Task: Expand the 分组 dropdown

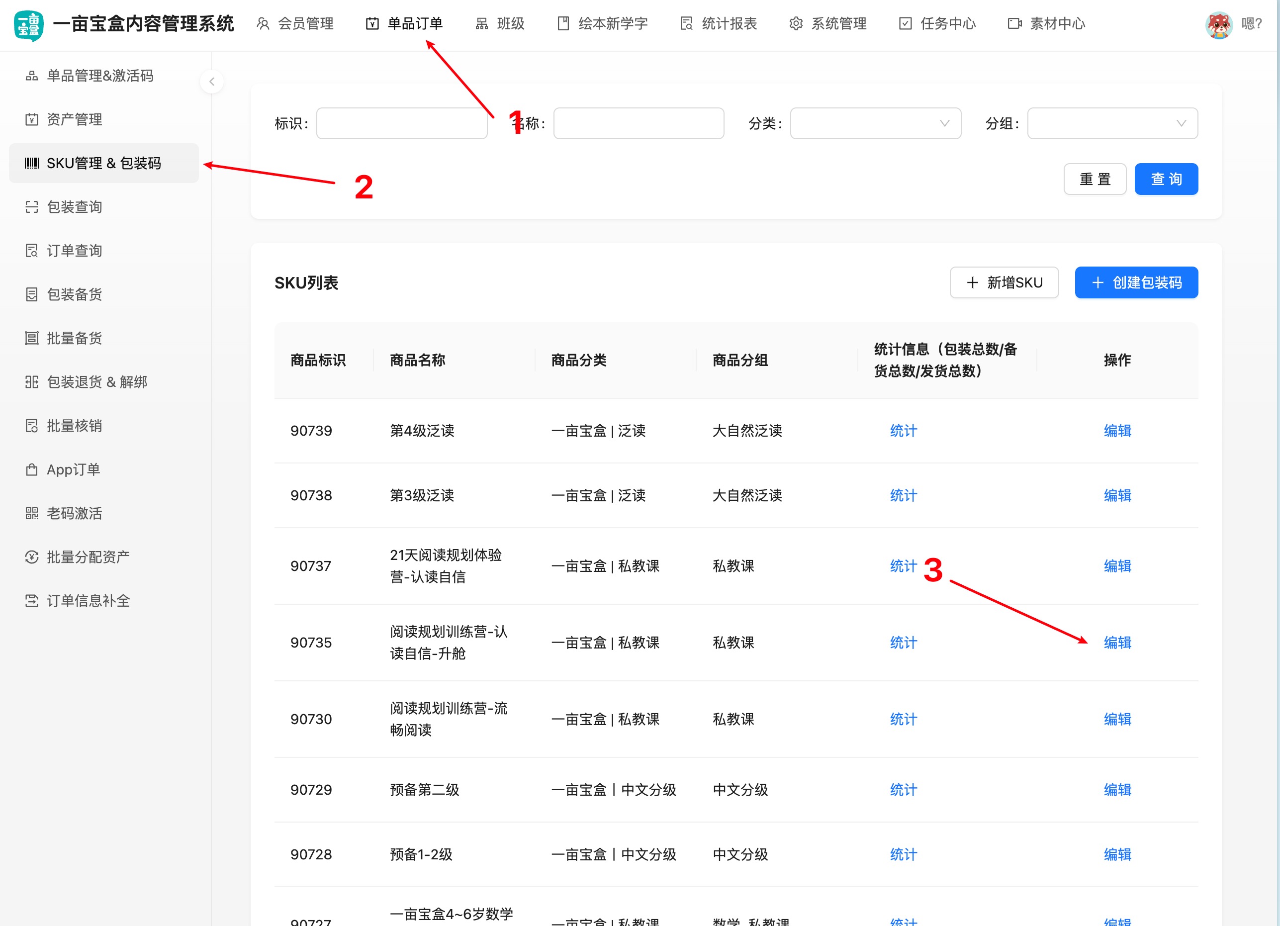Action: [1111, 123]
